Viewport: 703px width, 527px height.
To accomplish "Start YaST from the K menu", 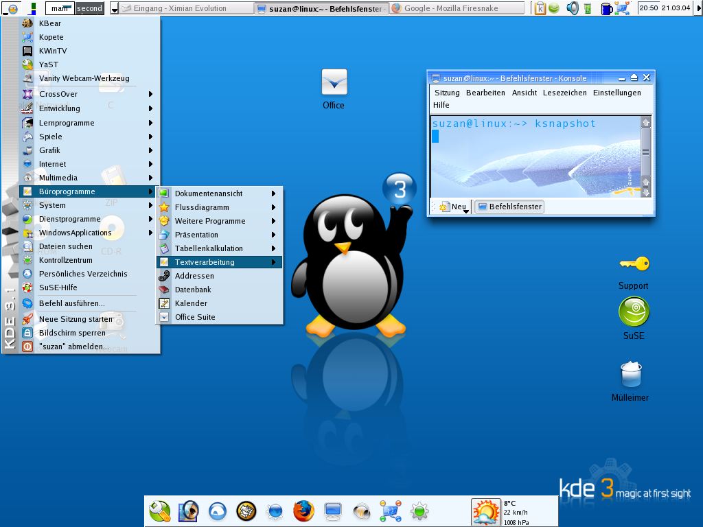I will (x=90, y=65).
